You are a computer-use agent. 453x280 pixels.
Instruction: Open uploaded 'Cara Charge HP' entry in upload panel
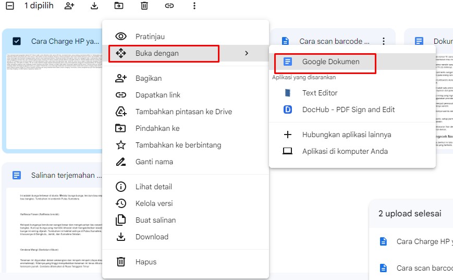click(411, 241)
